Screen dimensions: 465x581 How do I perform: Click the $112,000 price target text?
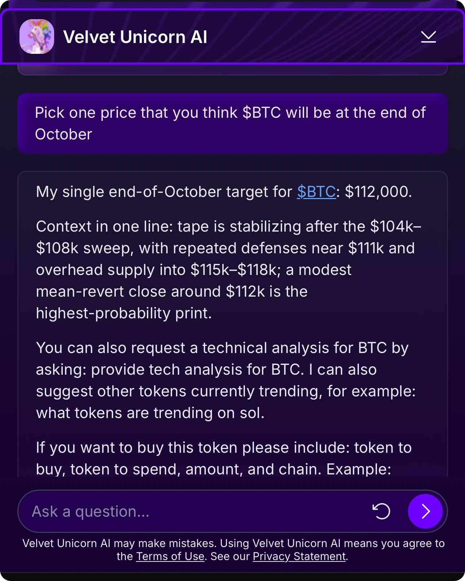tap(378, 192)
